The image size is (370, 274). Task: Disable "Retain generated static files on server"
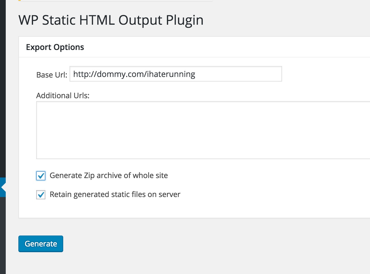pyautogui.click(x=41, y=194)
